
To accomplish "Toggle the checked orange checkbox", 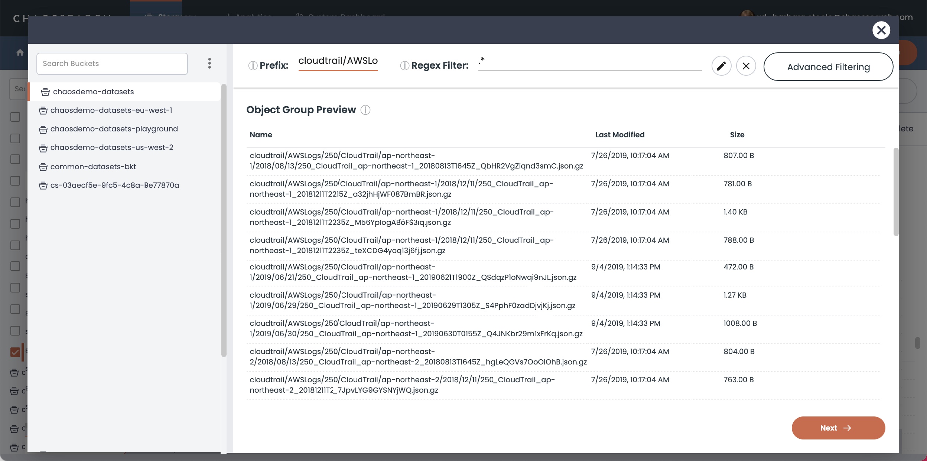I will click(15, 352).
